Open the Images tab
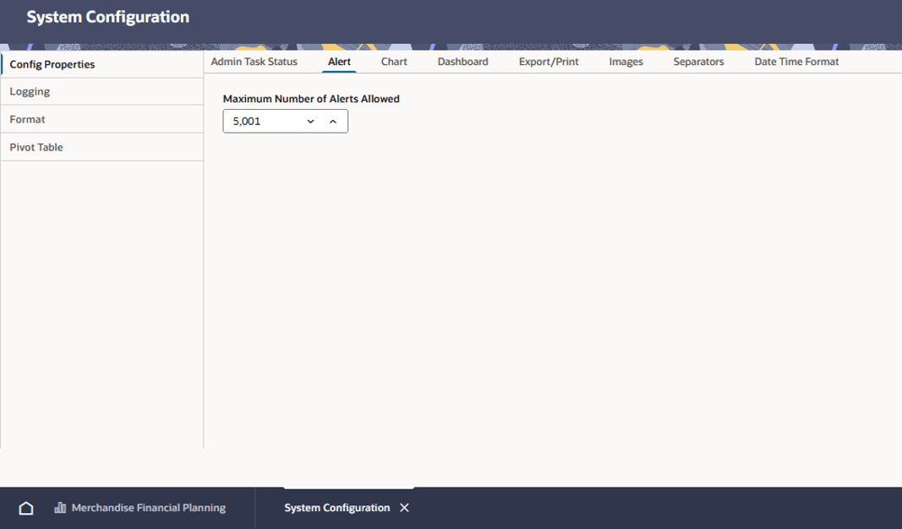Viewport: 902px width, 529px height. 626,62
